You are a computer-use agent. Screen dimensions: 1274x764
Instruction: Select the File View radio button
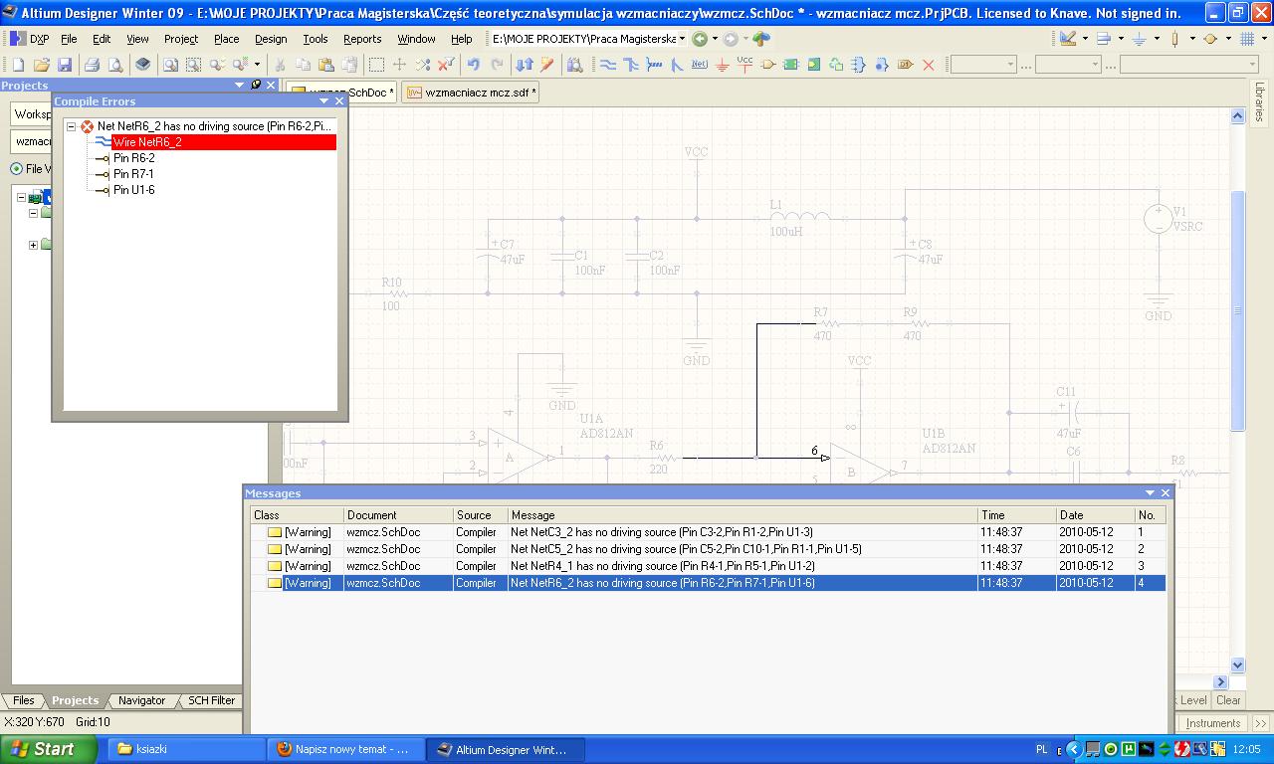click(x=17, y=169)
